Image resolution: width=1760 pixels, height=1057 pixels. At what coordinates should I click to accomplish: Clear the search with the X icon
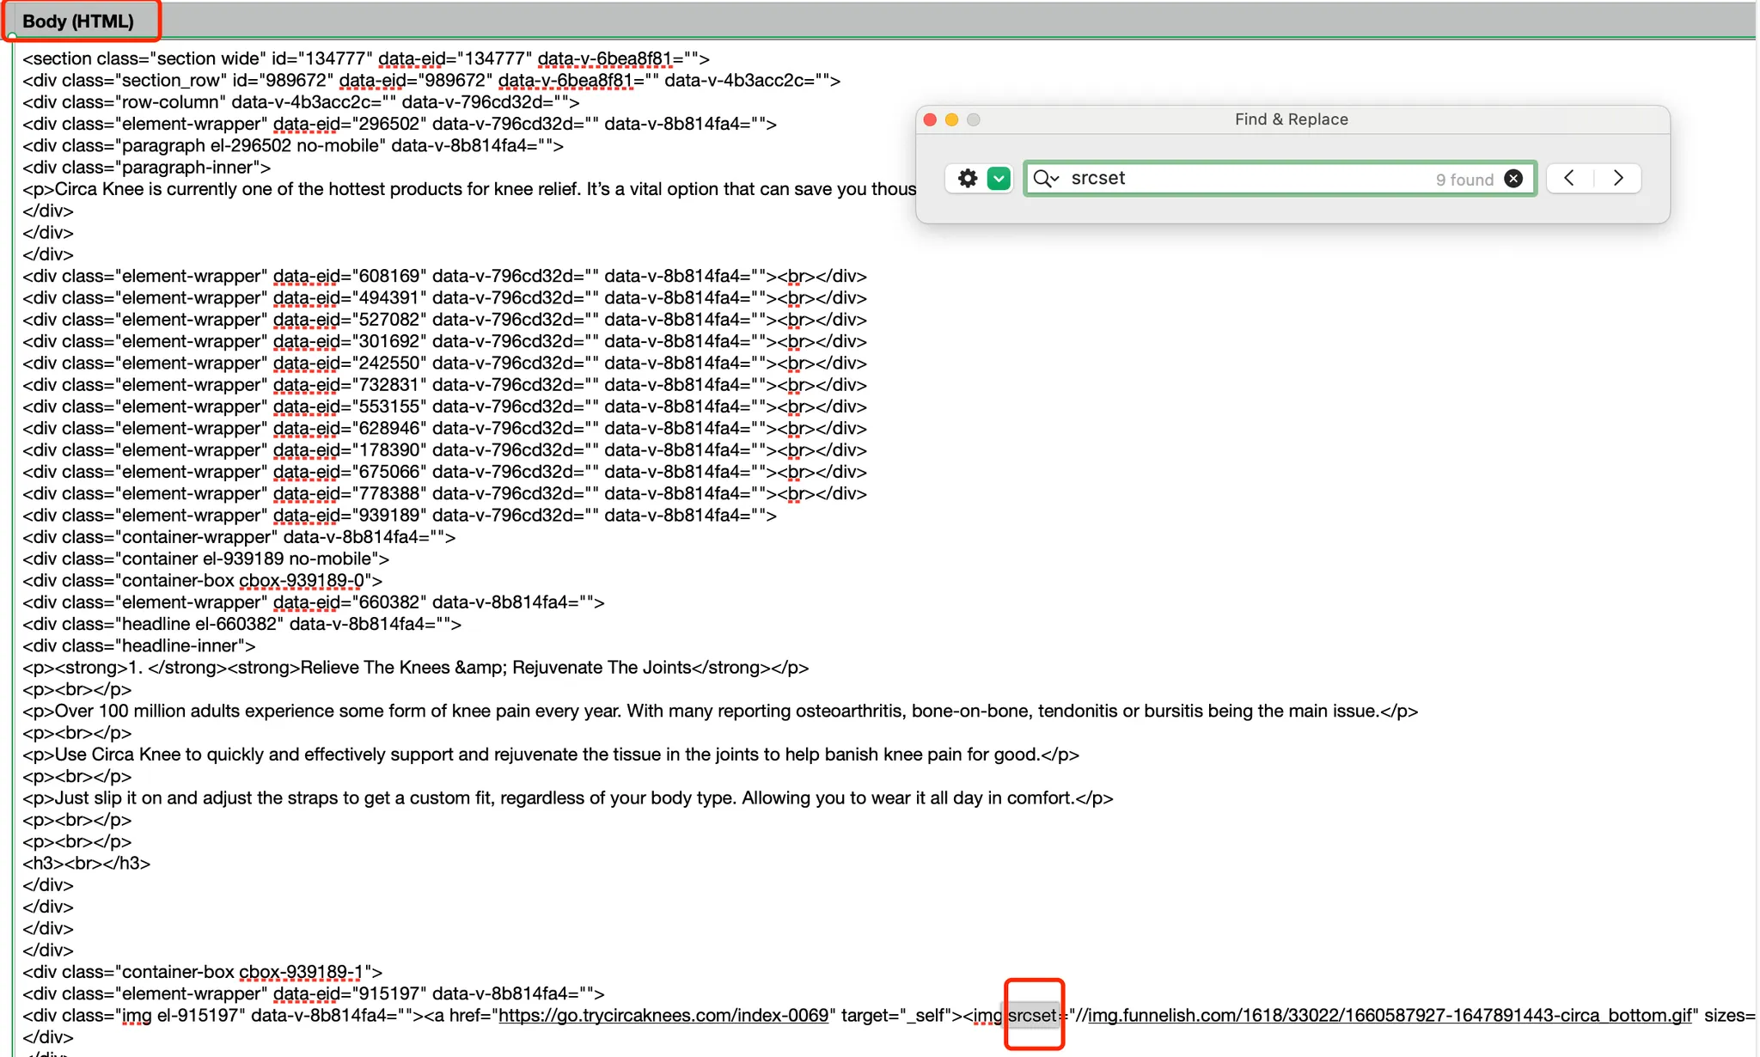point(1512,178)
